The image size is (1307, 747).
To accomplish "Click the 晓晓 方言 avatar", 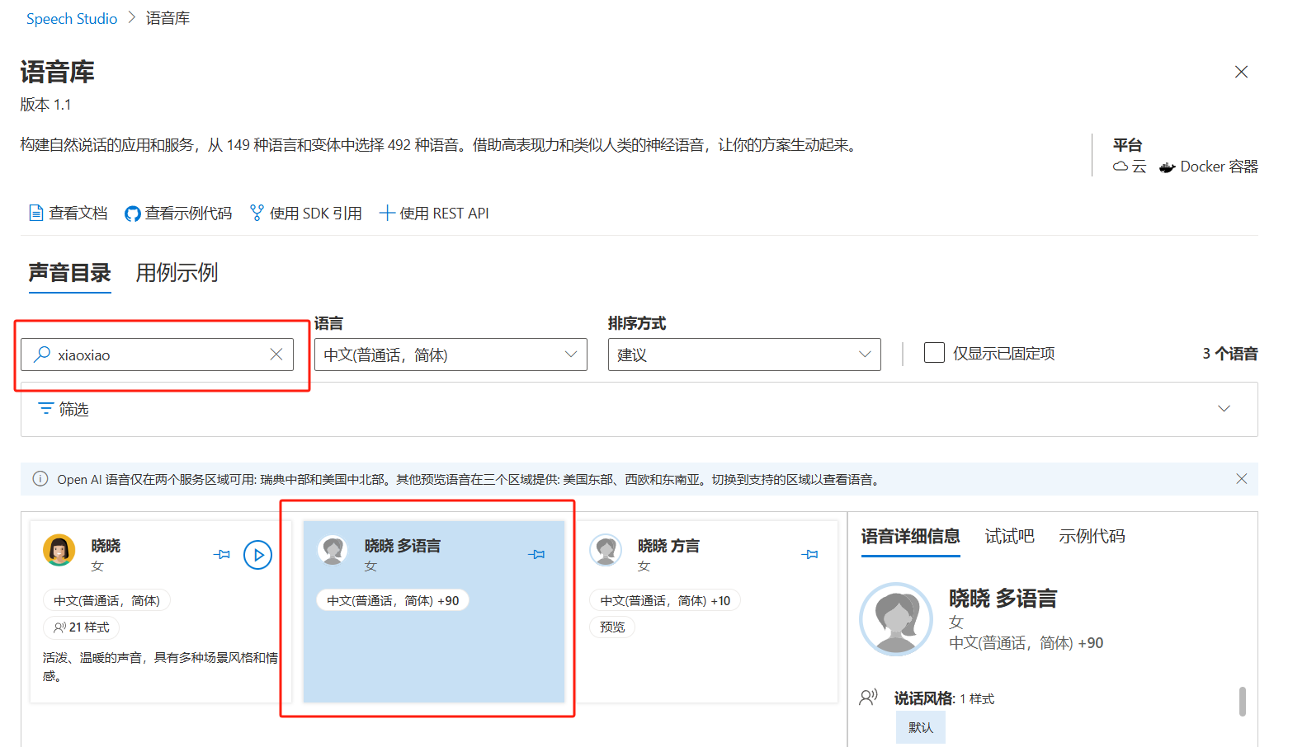I will click(x=606, y=550).
